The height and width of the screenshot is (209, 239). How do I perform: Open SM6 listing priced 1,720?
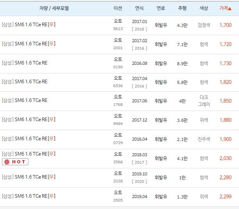pyautogui.click(x=29, y=44)
